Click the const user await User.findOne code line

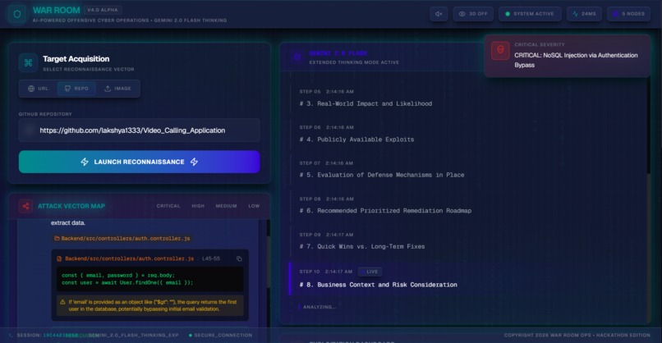pyautogui.click(x=127, y=282)
